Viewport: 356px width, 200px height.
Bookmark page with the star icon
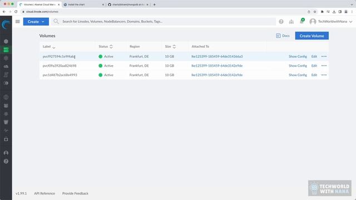click(315, 12)
